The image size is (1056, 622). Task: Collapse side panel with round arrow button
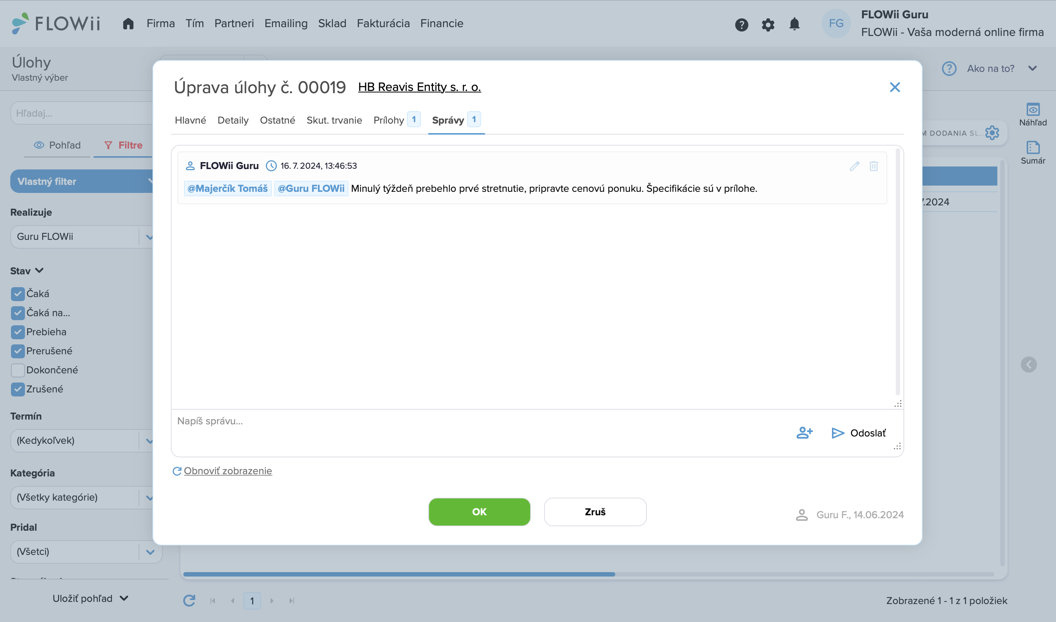[1029, 364]
